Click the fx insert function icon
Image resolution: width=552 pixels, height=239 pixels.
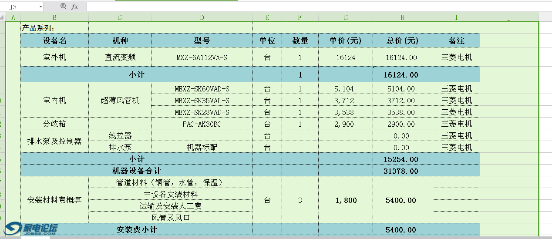(75, 7)
